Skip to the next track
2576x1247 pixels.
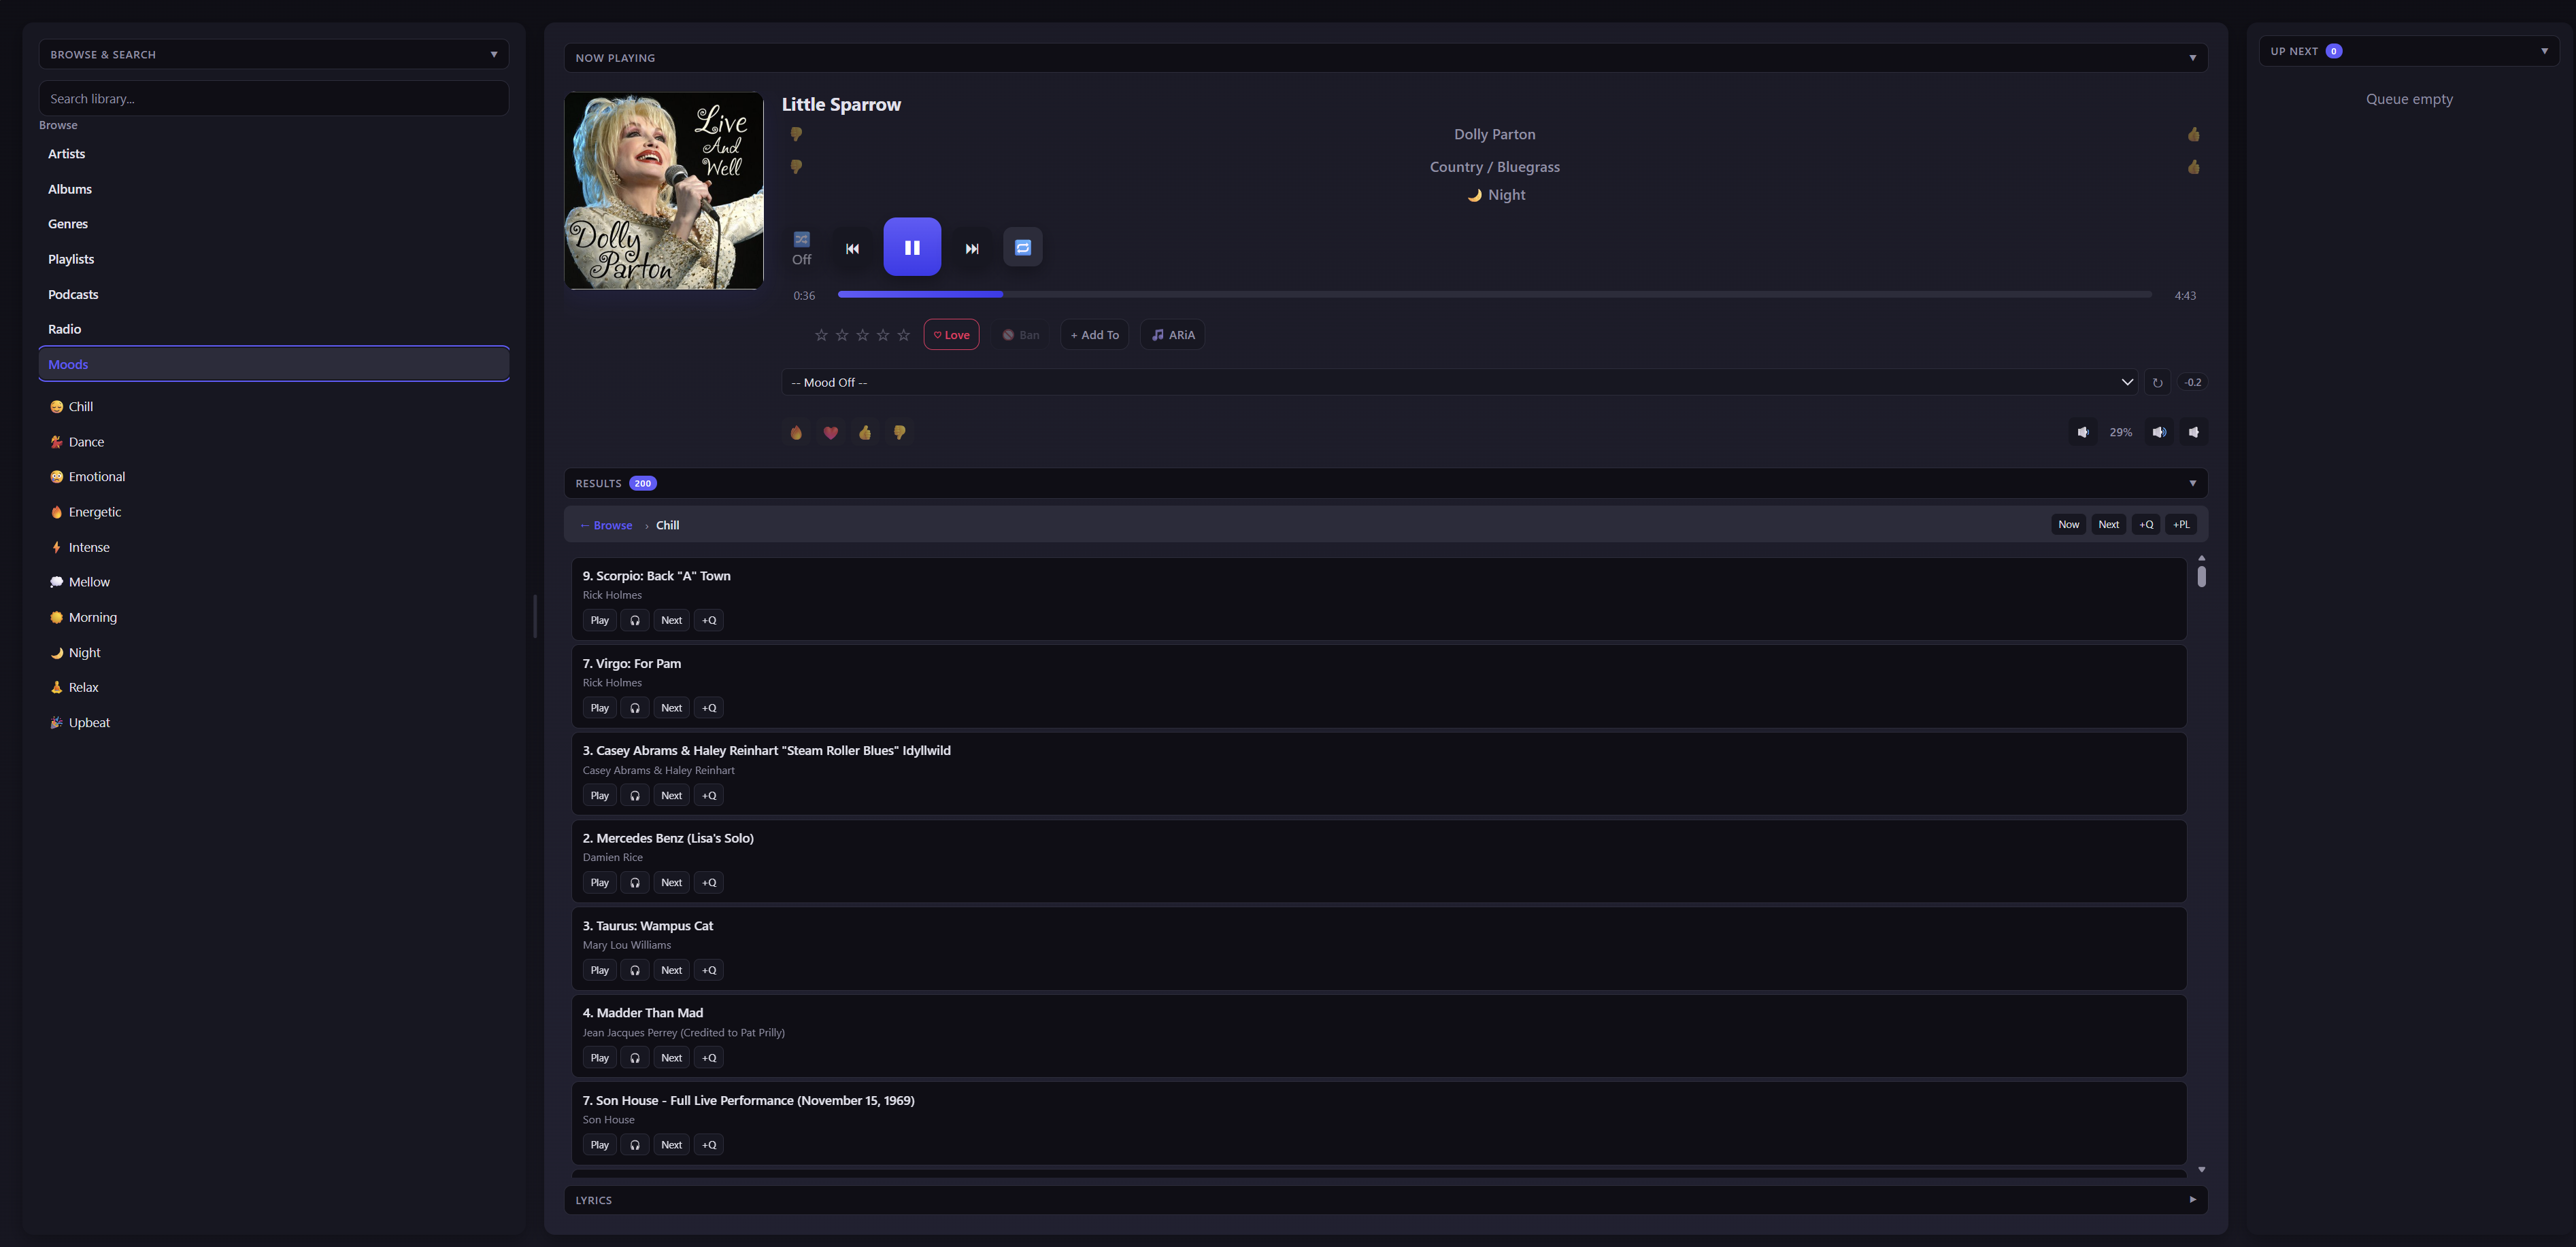pos(970,247)
